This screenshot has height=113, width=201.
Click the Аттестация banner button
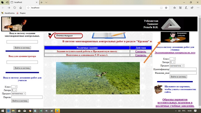(x=66, y=36)
